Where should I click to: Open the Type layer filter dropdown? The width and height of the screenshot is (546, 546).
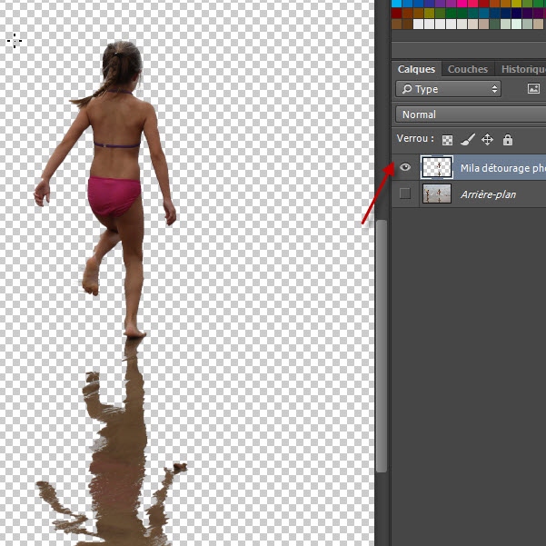click(x=449, y=89)
